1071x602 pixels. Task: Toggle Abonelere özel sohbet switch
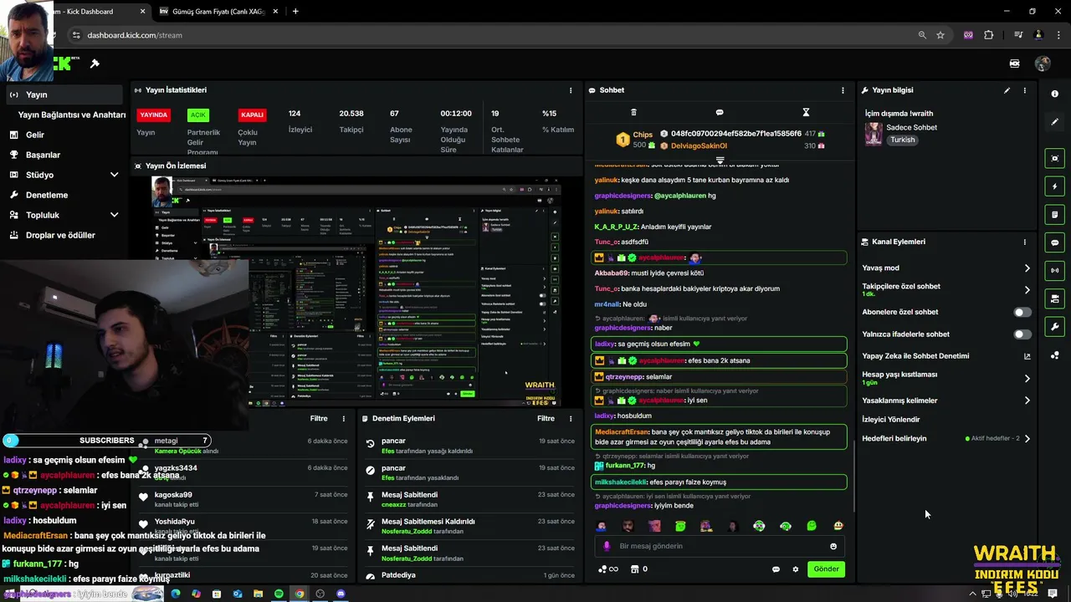(1022, 312)
